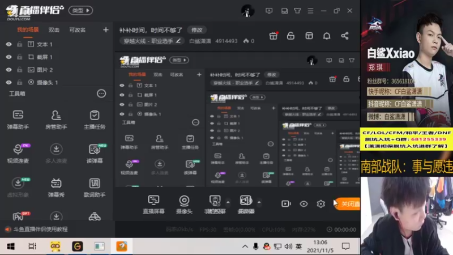The image size is (453, 255).
Task: Select the 我的场景 tab
Action: 28,30
